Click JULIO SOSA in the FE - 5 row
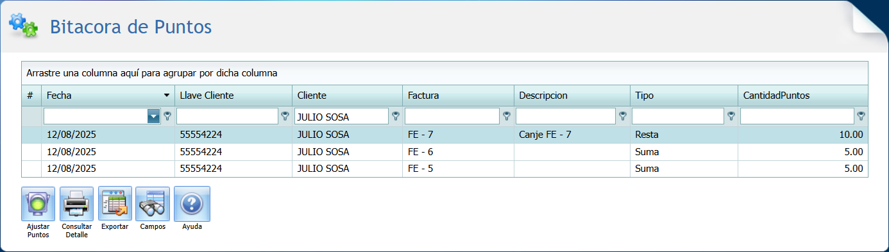This screenshot has width=889, height=252. coord(323,169)
